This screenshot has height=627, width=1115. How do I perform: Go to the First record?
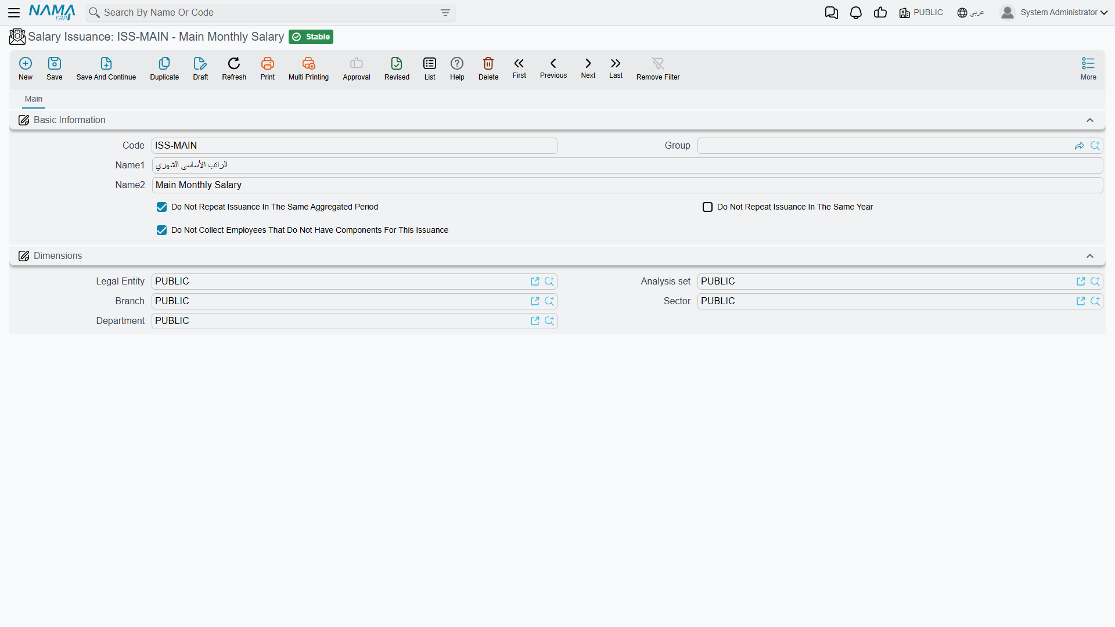pyautogui.click(x=519, y=68)
